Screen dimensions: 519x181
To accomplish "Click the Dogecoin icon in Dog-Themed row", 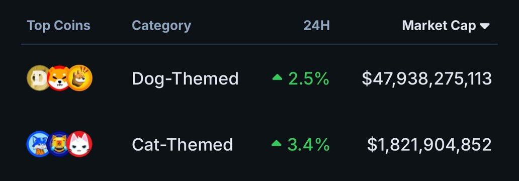I will (39, 78).
